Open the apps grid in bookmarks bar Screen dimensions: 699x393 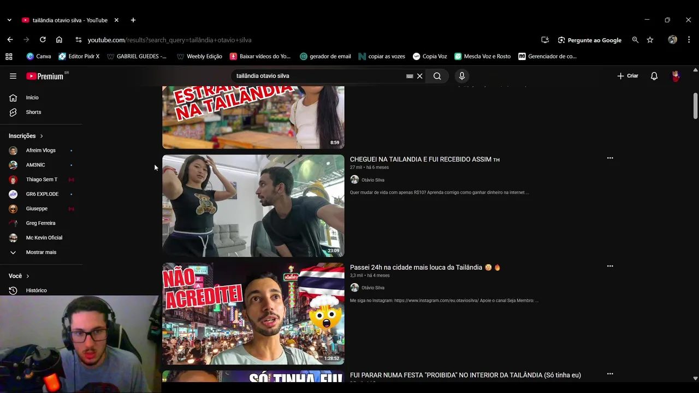tap(9, 56)
